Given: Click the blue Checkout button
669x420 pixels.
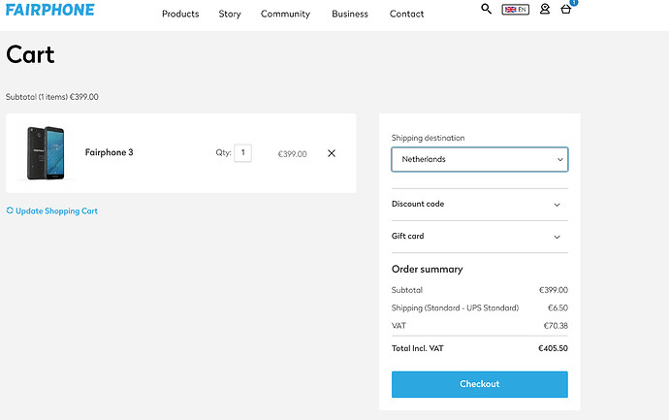Looking at the screenshot, I should [x=480, y=384].
